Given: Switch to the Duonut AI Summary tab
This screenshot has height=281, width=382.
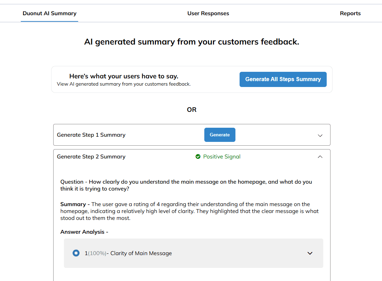Looking at the screenshot, I should pos(49,13).
